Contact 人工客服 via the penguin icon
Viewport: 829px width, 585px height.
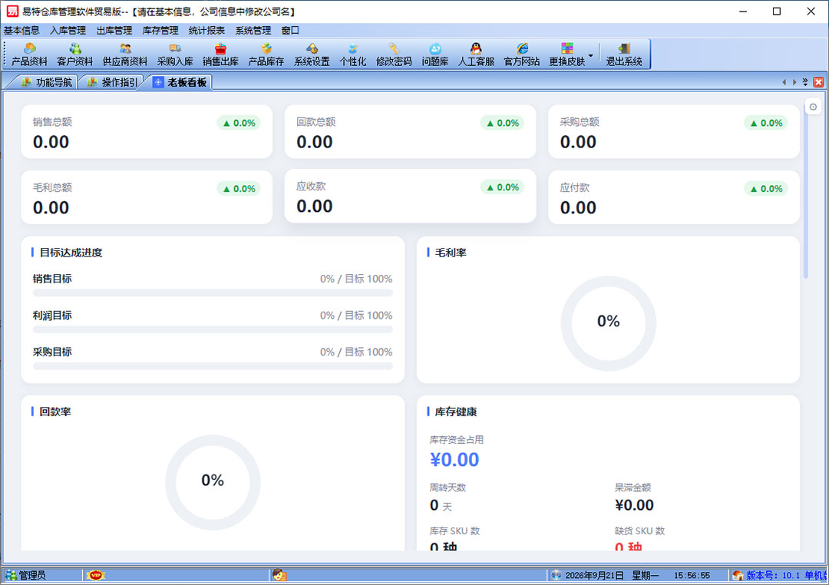pos(476,48)
